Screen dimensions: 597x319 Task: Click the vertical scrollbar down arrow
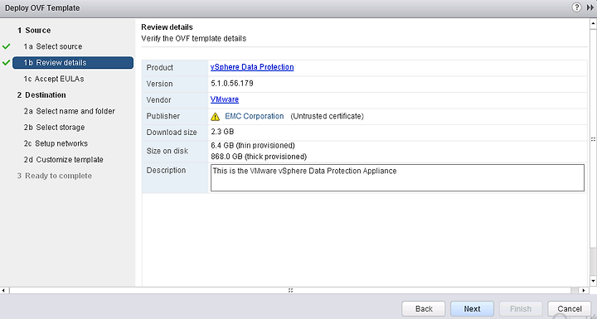pyautogui.click(x=593, y=281)
